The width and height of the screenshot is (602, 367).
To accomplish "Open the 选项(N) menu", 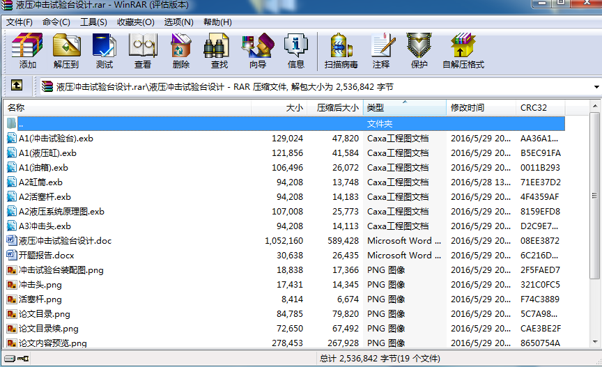I will click(x=178, y=22).
